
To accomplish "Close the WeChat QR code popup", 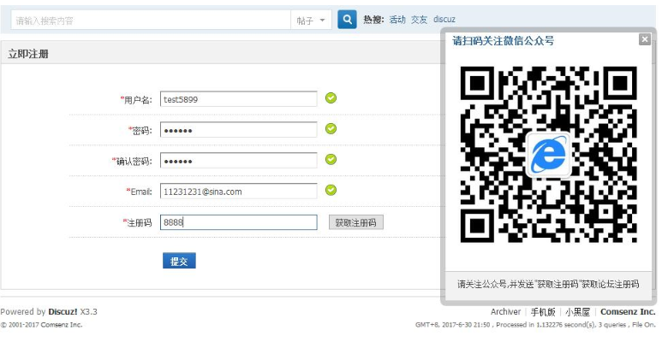I will click(x=645, y=39).
